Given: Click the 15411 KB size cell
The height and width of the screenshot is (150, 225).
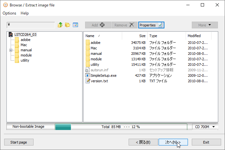Looking at the screenshot, I should [x=139, y=65].
